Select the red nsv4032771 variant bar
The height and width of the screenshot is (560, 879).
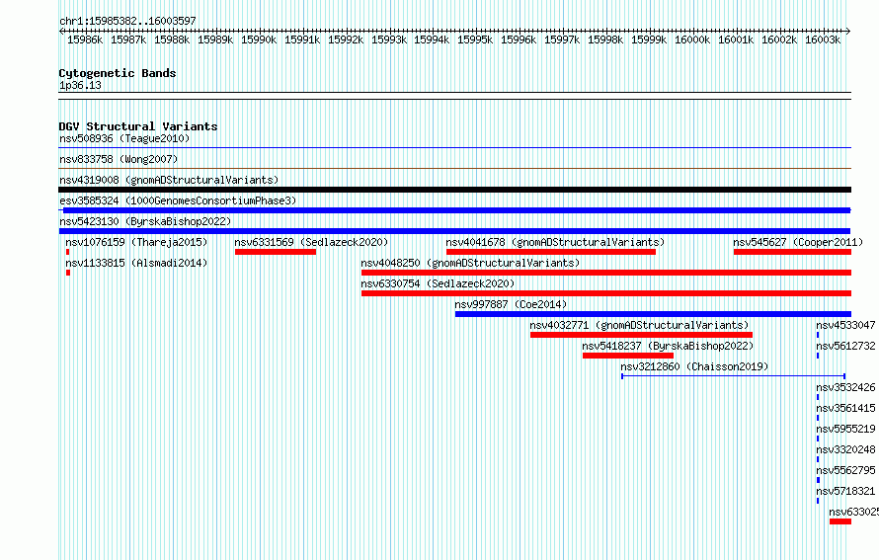pyautogui.click(x=641, y=335)
